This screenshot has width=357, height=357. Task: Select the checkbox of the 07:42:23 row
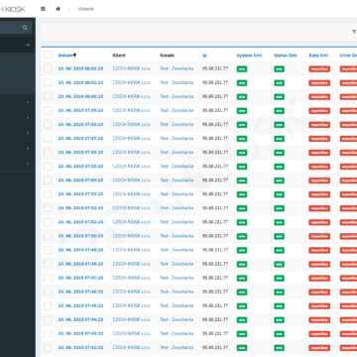click(48, 348)
